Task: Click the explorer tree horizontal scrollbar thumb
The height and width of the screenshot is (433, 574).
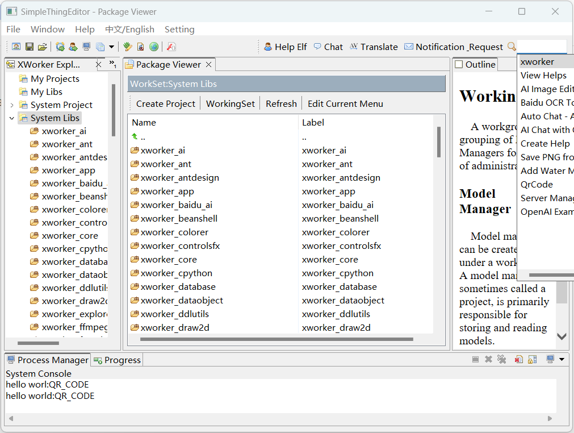Action: click(x=39, y=343)
